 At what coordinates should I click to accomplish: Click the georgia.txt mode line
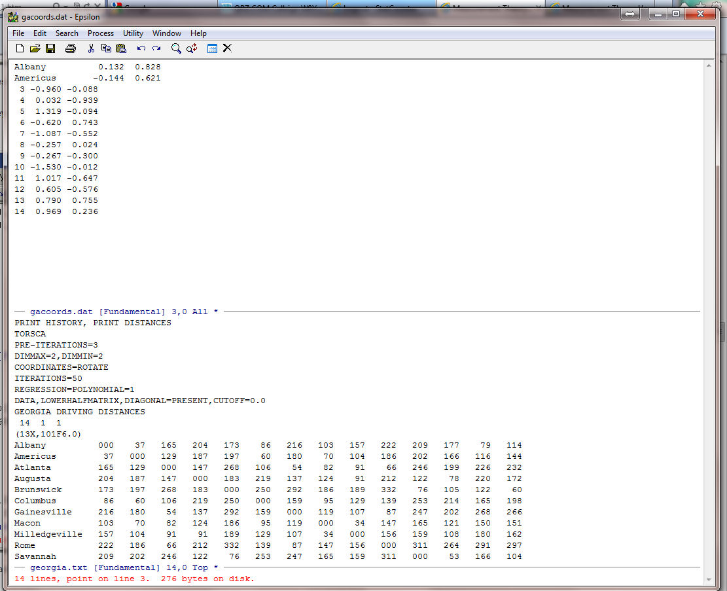[124, 567]
